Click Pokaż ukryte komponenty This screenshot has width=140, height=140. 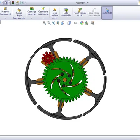coord(19,14)
